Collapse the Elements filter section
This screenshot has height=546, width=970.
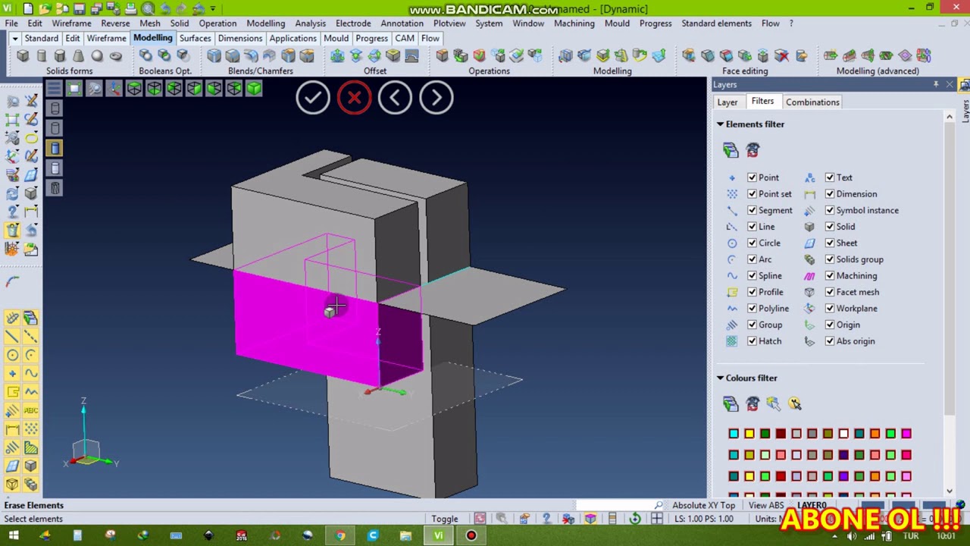pos(720,124)
